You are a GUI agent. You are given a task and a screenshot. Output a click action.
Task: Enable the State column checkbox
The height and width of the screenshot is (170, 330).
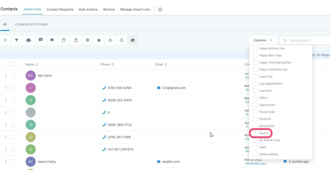point(255,147)
